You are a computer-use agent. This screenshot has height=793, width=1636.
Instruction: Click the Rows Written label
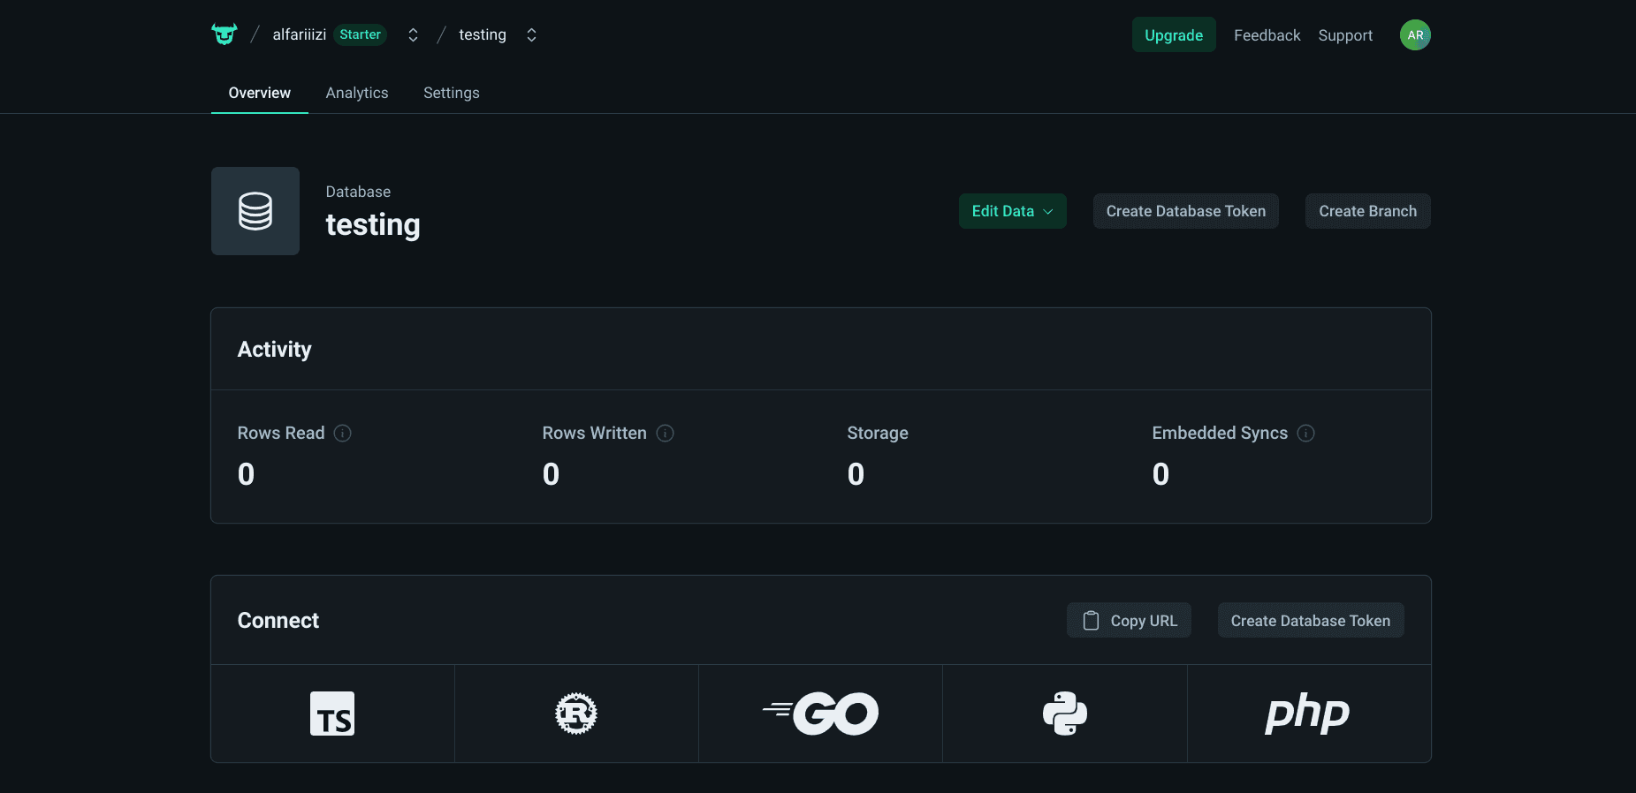coord(595,433)
